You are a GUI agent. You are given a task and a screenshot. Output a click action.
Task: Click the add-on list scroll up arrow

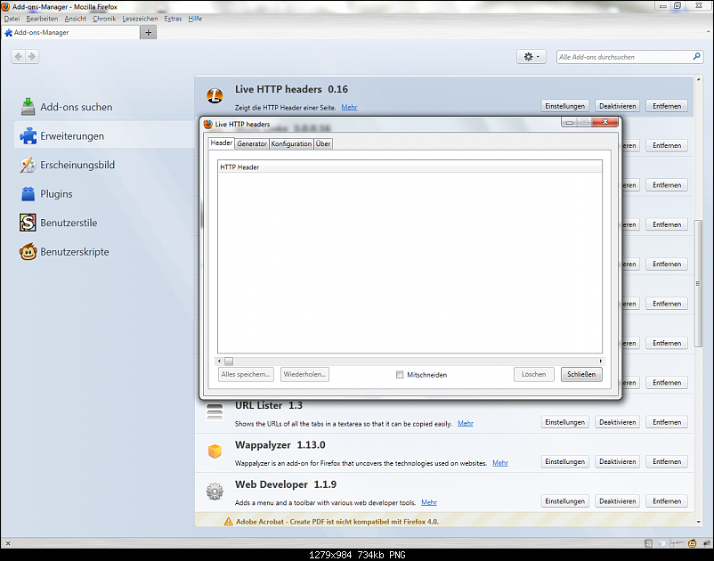point(699,79)
